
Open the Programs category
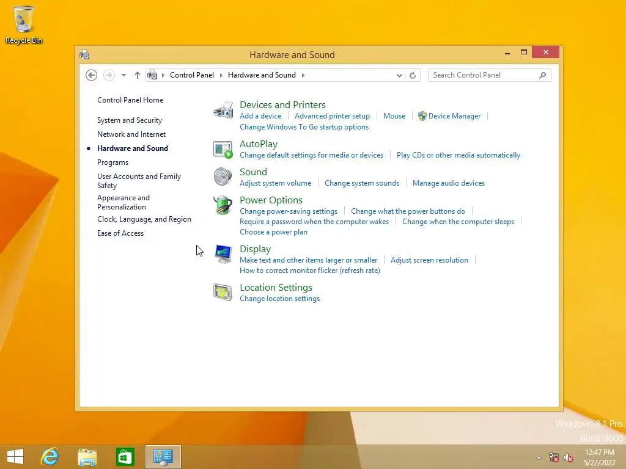pos(112,162)
